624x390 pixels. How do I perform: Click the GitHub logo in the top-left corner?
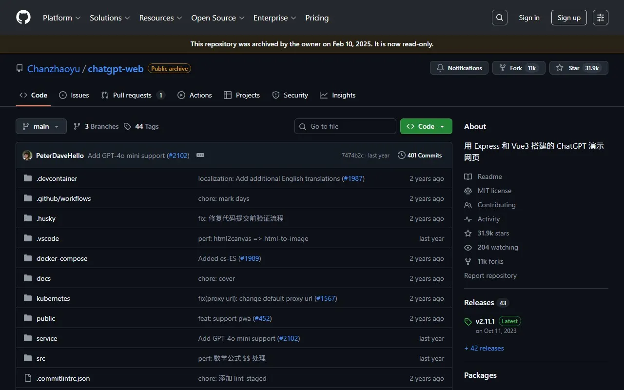point(23,18)
